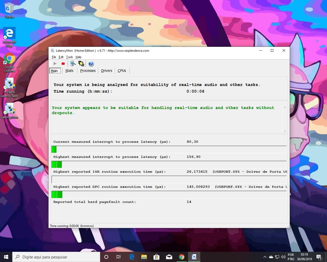Click the LatencyMon taskbar button
This screenshot has height=262, width=327.
click(x=194, y=257)
